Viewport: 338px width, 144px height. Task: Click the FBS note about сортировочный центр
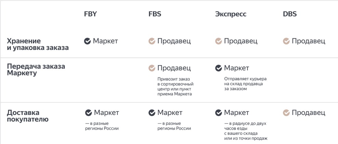coord(175,87)
